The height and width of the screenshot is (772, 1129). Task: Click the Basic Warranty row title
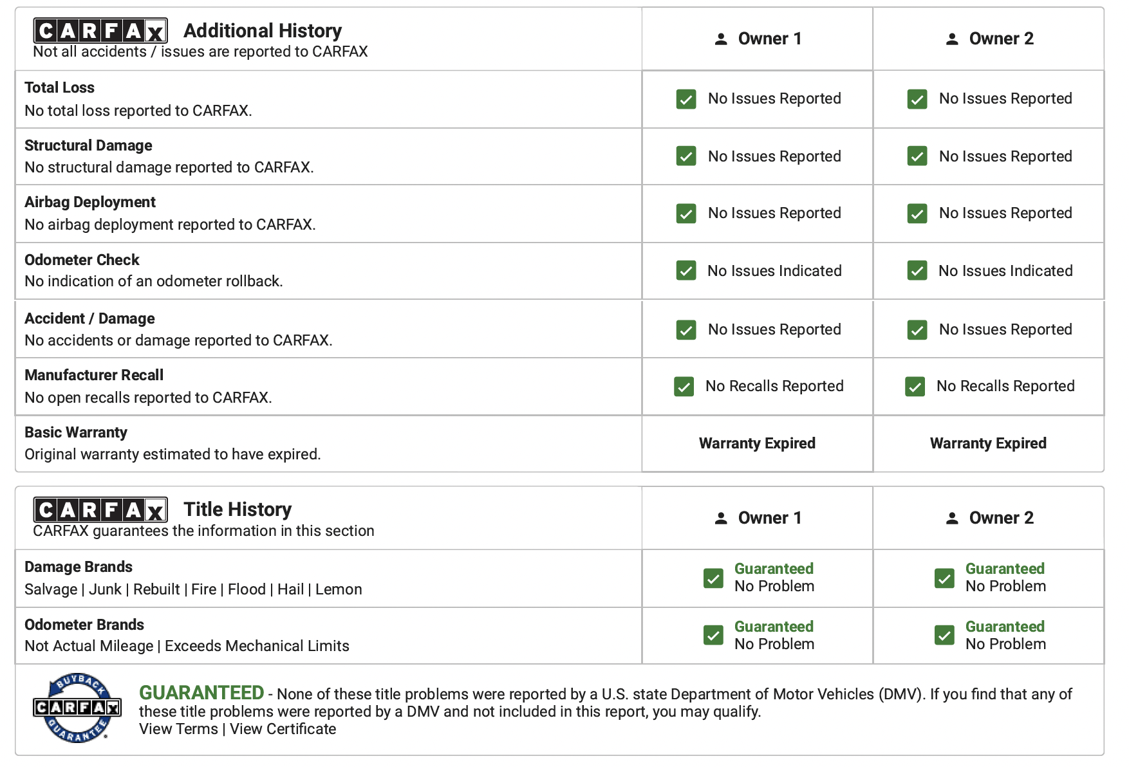coord(76,432)
